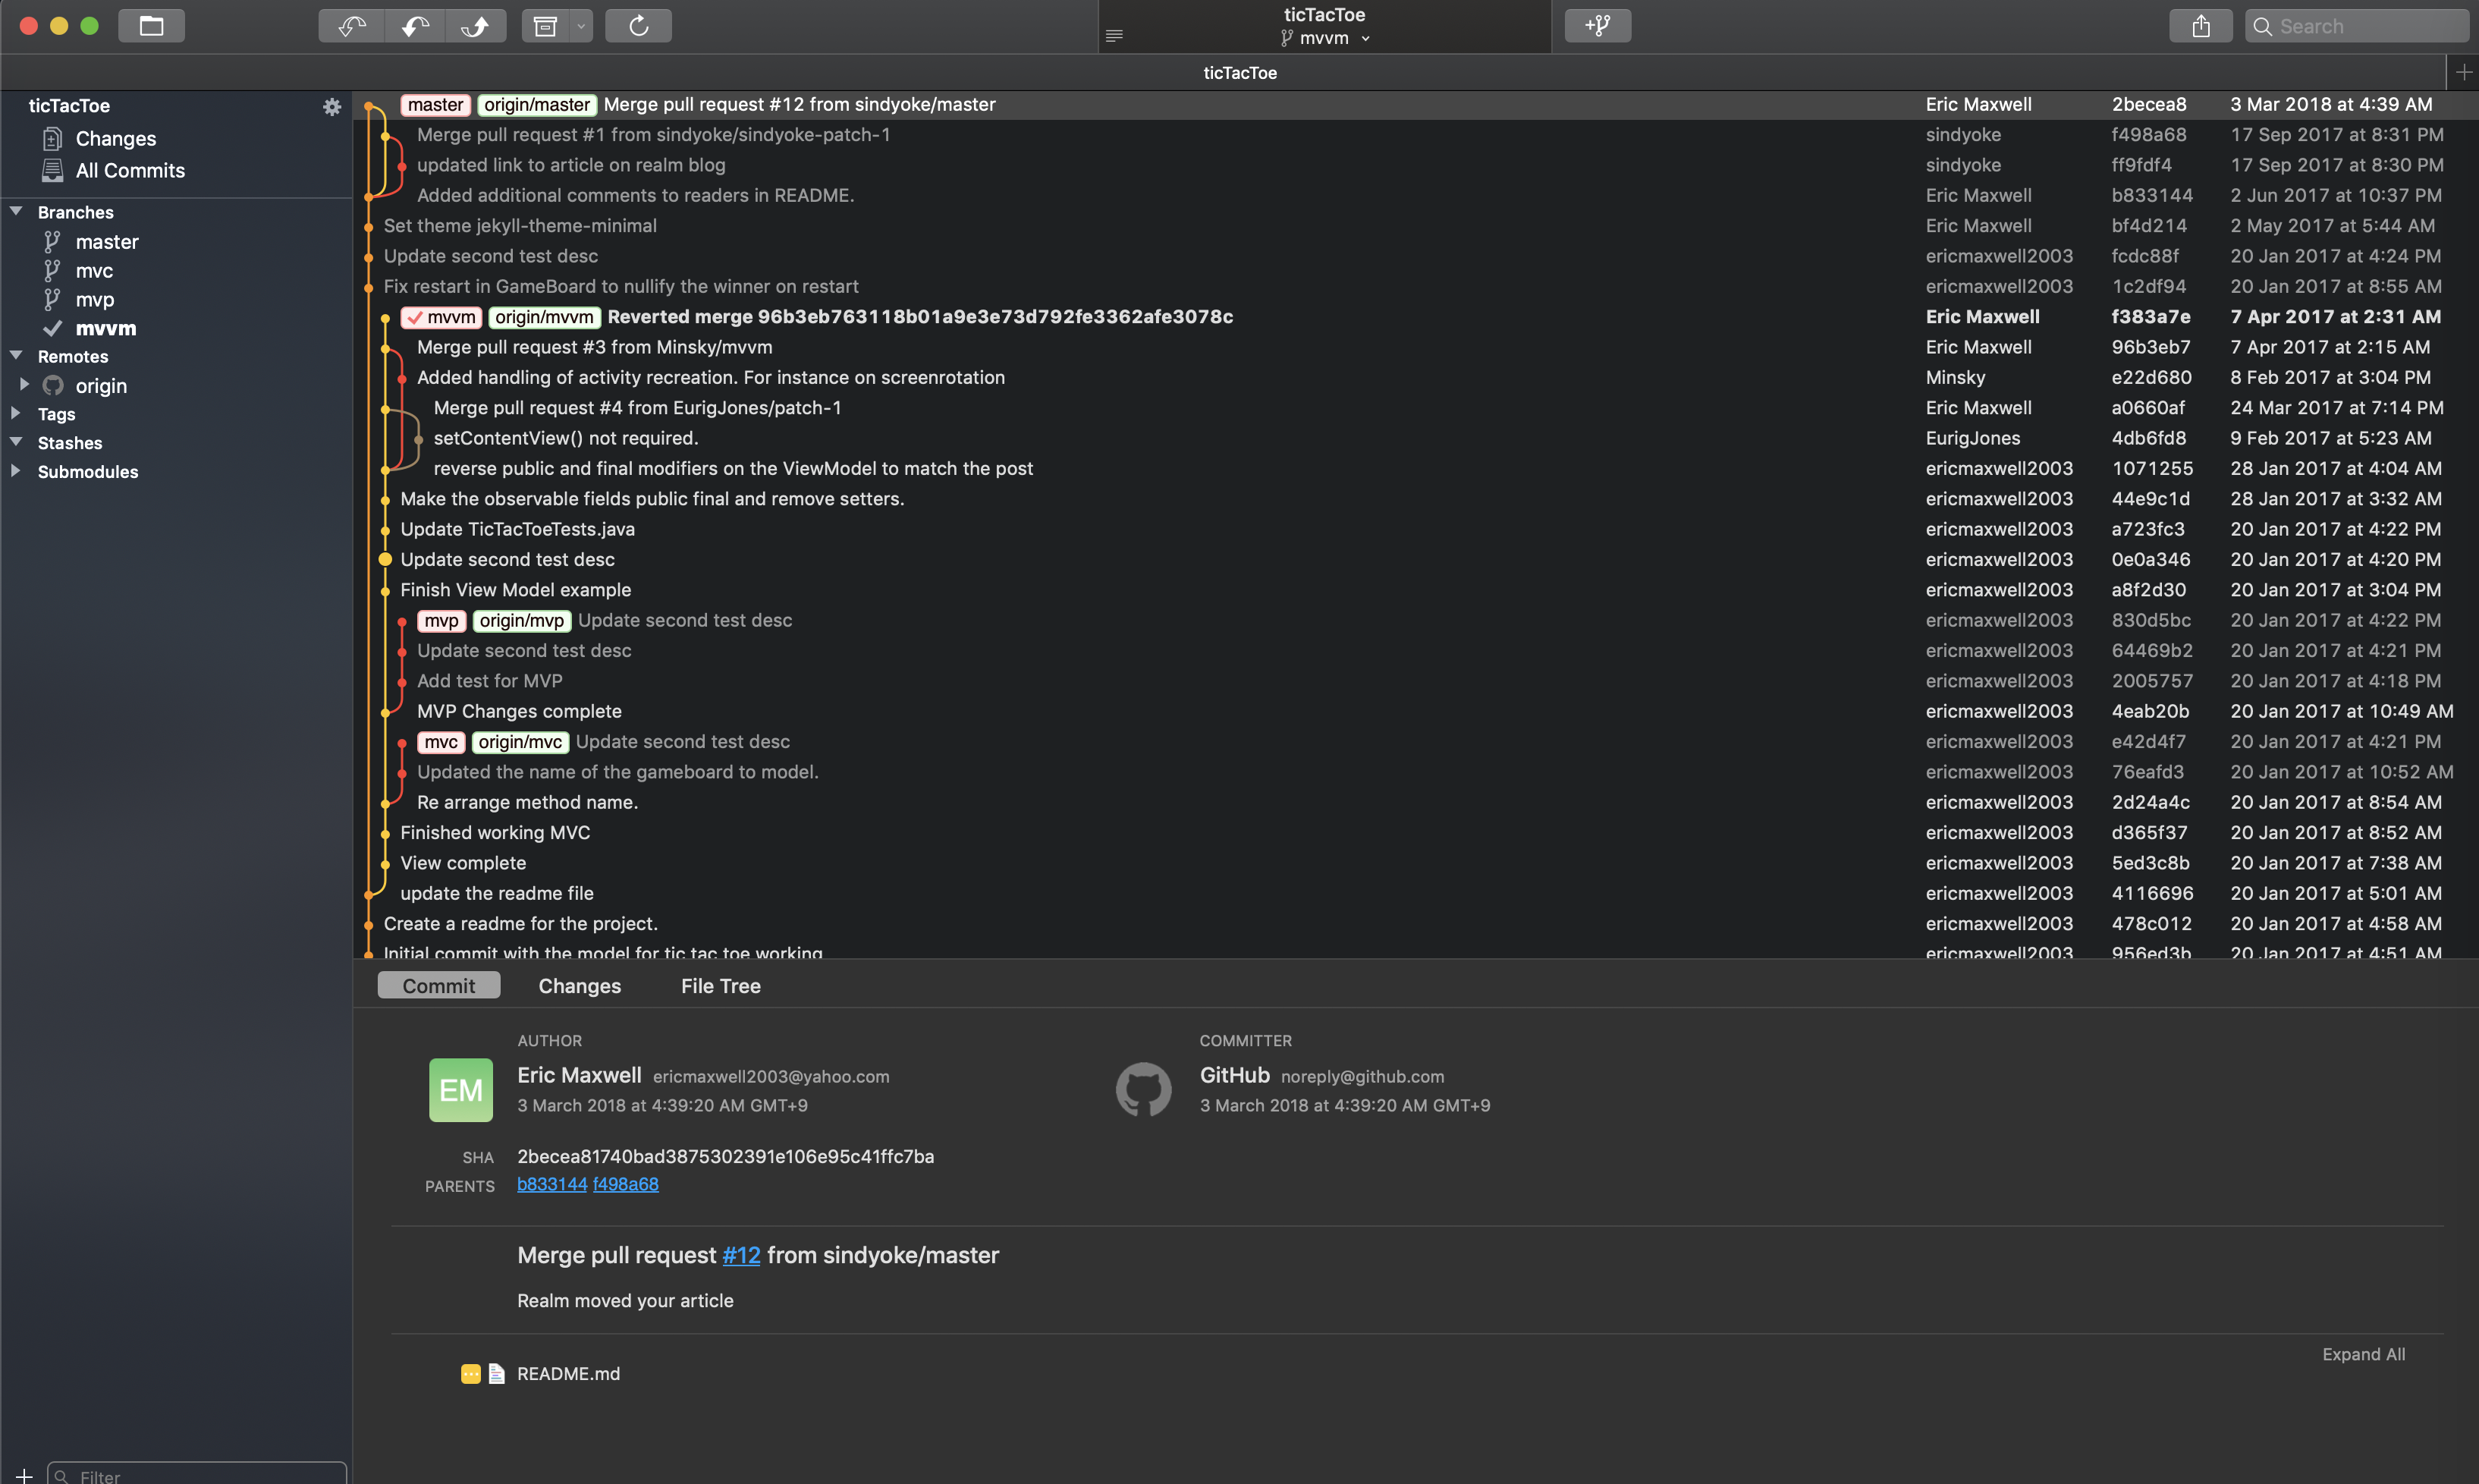Viewport: 2479px width, 1484px height.
Task: Open parent commit link b833144
Action: pyautogui.click(x=551, y=1184)
